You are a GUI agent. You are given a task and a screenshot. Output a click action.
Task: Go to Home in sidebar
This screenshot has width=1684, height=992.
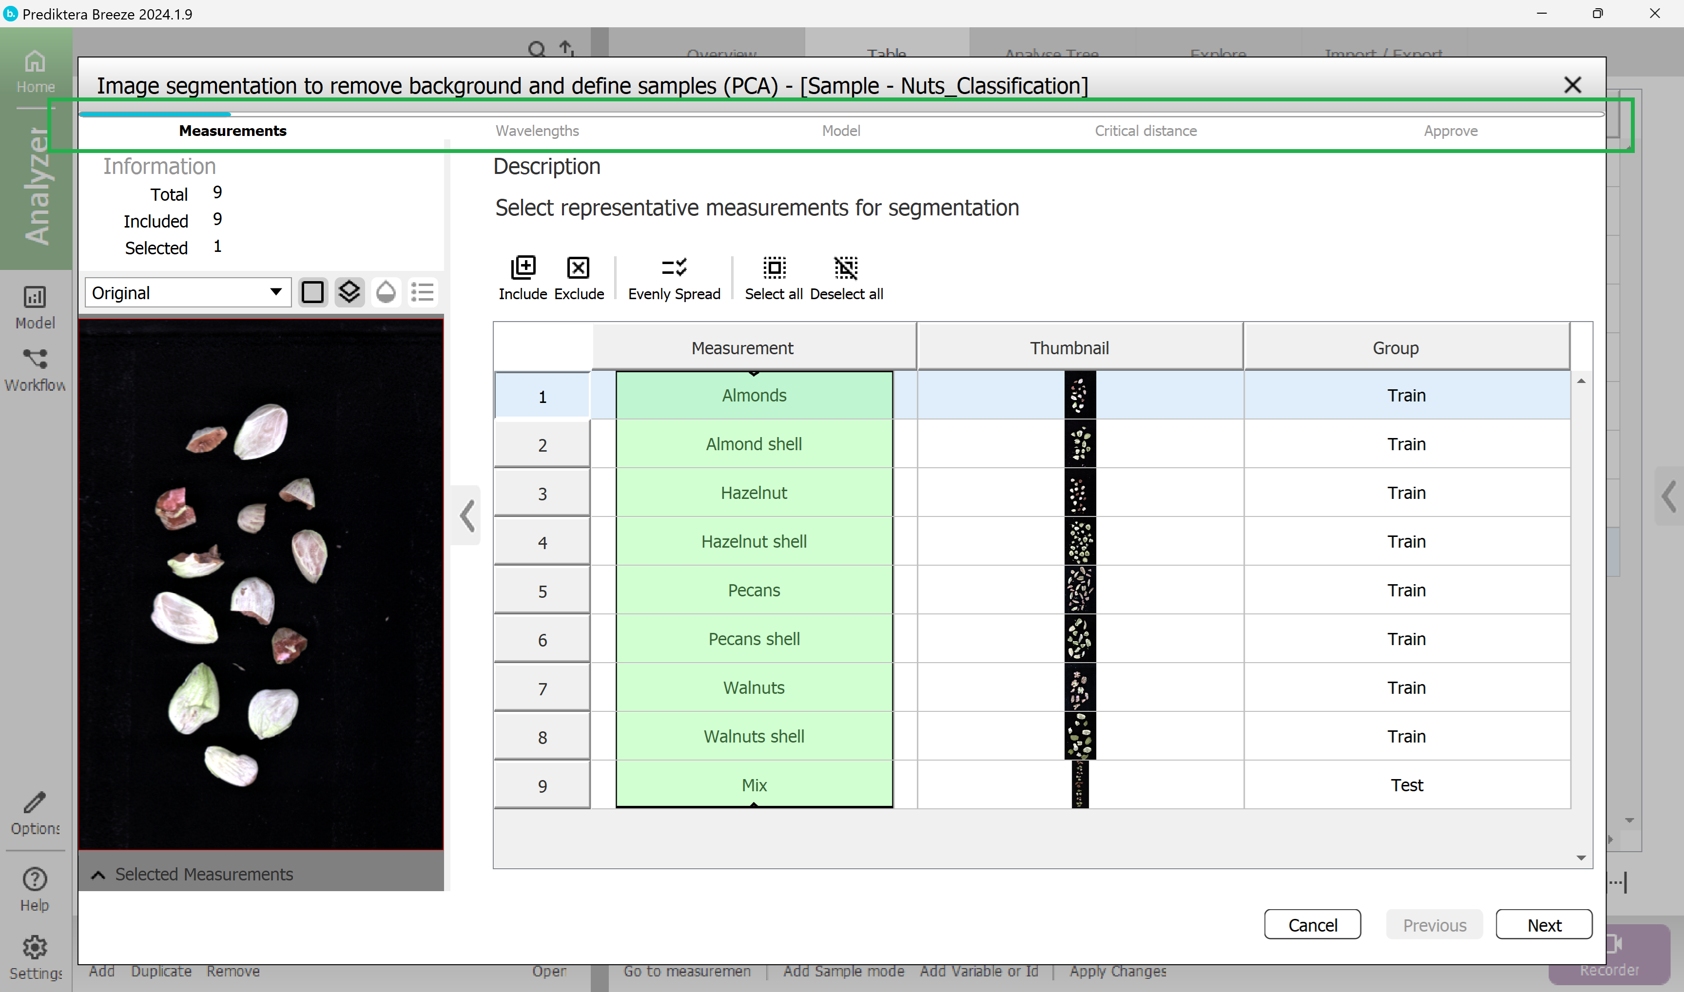(36, 72)
